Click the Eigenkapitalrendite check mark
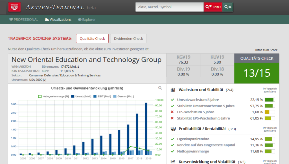This screenshot has height=164, width=289. 172,139
